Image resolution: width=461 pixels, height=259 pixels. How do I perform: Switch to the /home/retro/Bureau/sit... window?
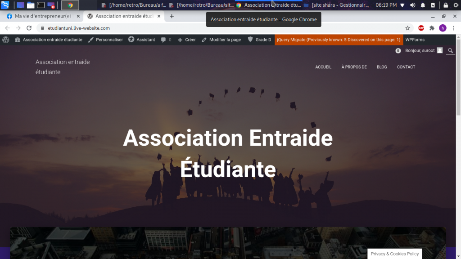(201, 5)
